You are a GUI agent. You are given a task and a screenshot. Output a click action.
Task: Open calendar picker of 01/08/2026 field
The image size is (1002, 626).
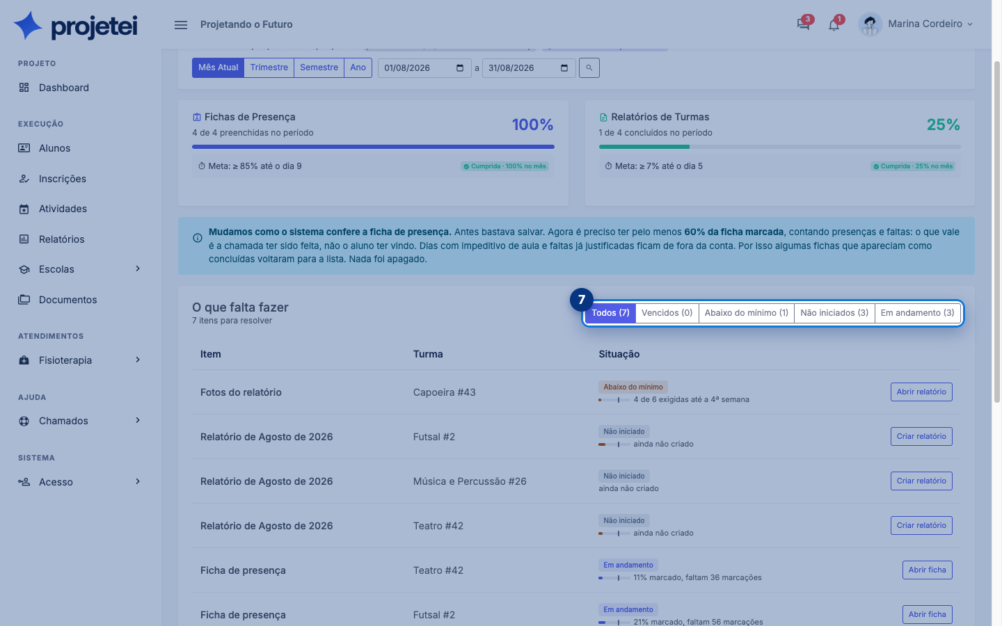460,68
